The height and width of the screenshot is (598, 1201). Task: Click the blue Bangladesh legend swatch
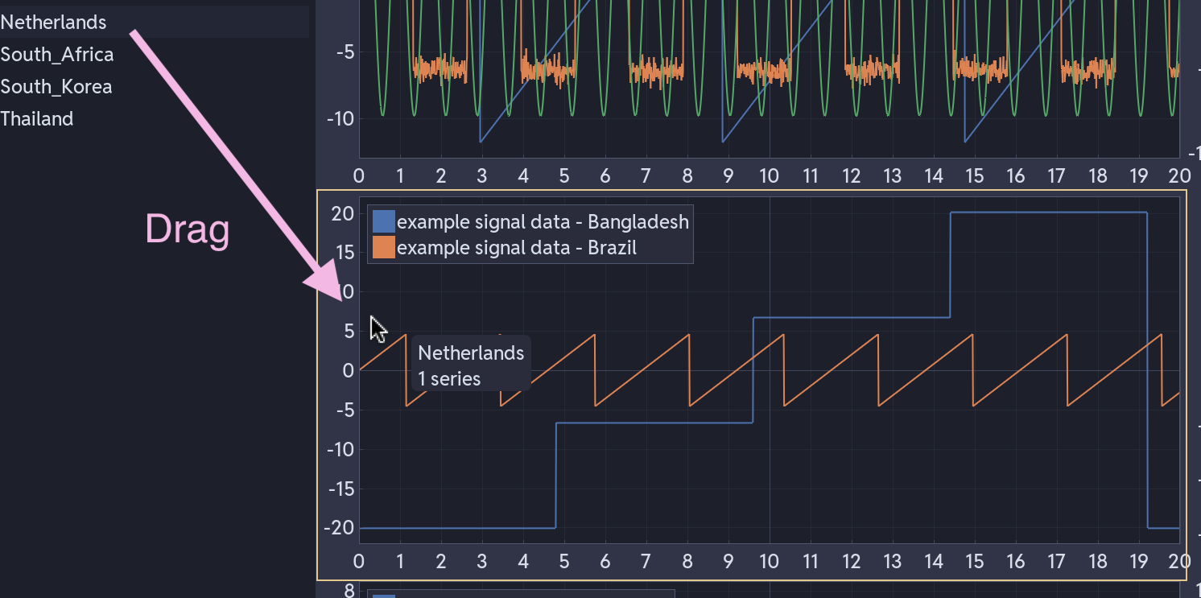[x=384, y=221]
